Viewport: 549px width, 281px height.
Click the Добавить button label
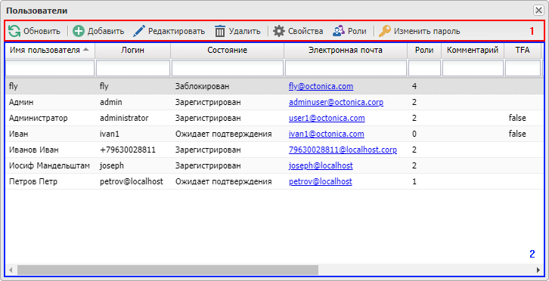point(106,32)
